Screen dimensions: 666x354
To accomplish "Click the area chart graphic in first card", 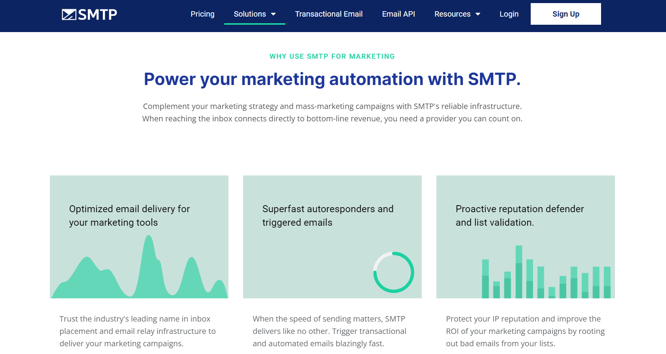I will [139, 267].
